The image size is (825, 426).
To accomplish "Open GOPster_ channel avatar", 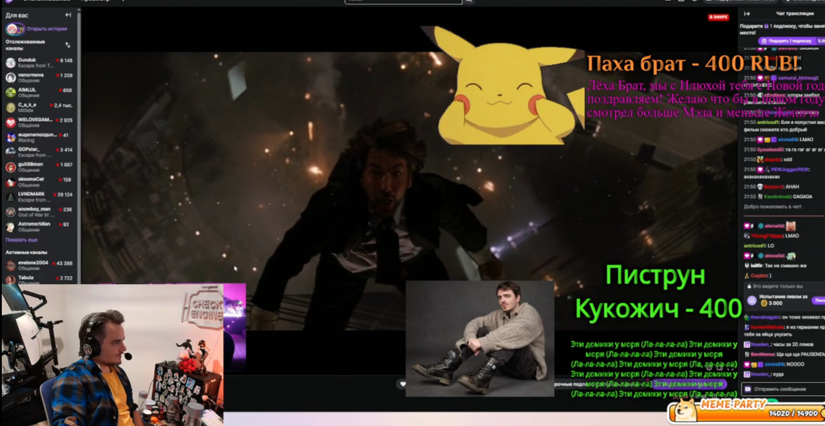I will click(x=10, y=152).
